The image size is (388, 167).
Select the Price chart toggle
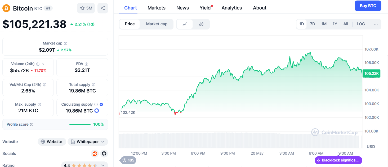(x=130, y=24)
